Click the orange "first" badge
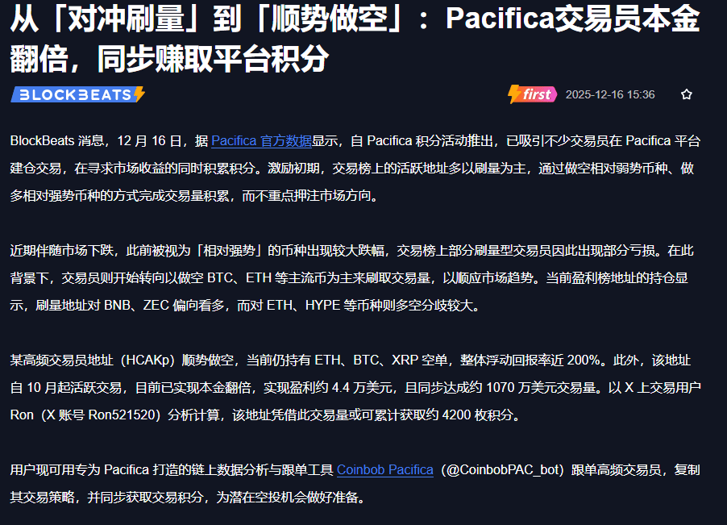Screen dimensions: 727x525 (532, 94)
